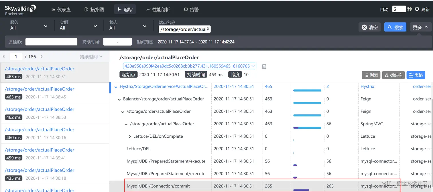Click the 起始点 start time label

pyautogui.click(x=129, y=75)
